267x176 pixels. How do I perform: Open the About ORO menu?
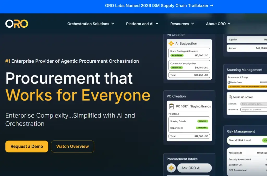click(x=216, y=24)
